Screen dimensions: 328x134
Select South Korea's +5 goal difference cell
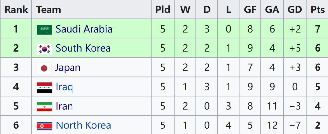(295, 48)
